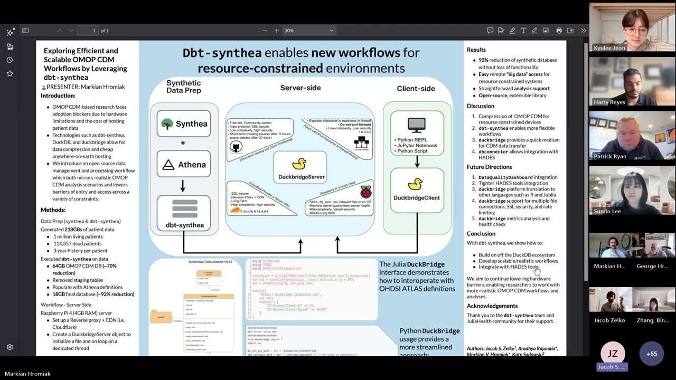Toggle the PDF viewer sidebar button
This screenshot has height=380, width=676.
25,31
